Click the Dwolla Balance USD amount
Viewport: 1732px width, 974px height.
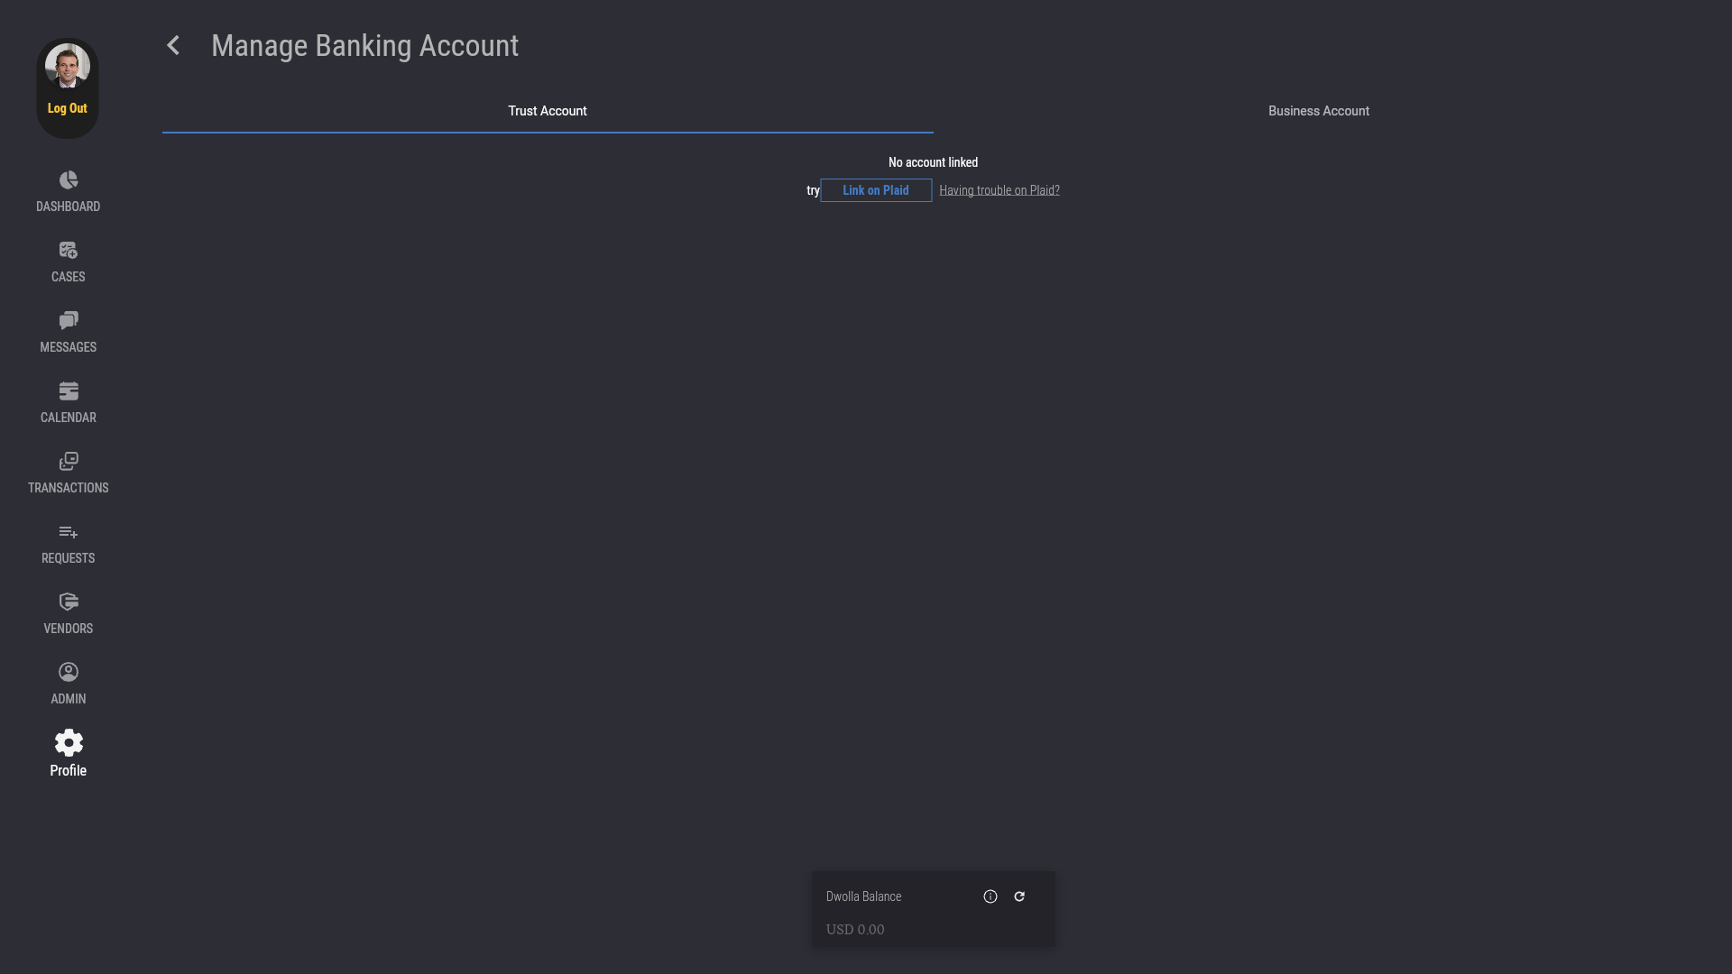[855, 930]
